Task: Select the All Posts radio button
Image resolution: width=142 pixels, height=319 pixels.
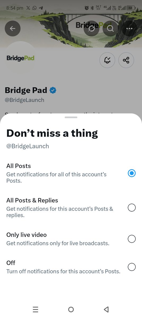Action: coord(132,173)
